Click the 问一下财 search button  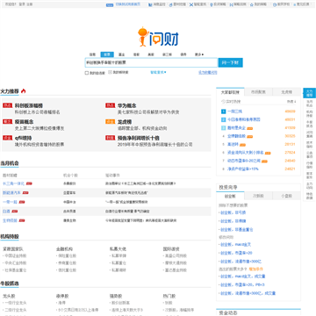(x=230, y=62)
